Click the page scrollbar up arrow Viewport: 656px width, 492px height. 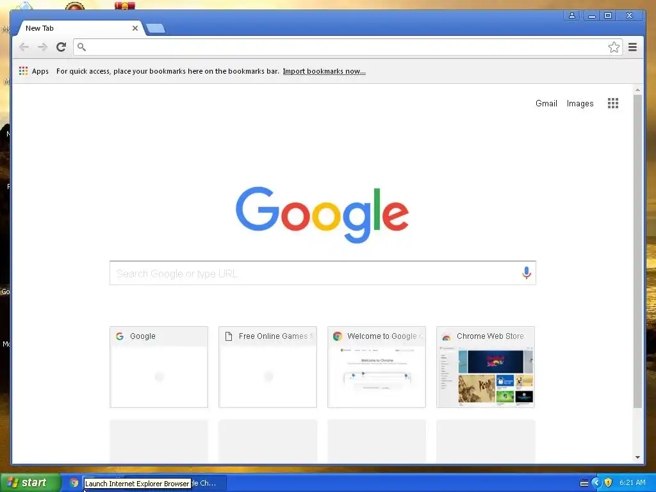point(637,90)
